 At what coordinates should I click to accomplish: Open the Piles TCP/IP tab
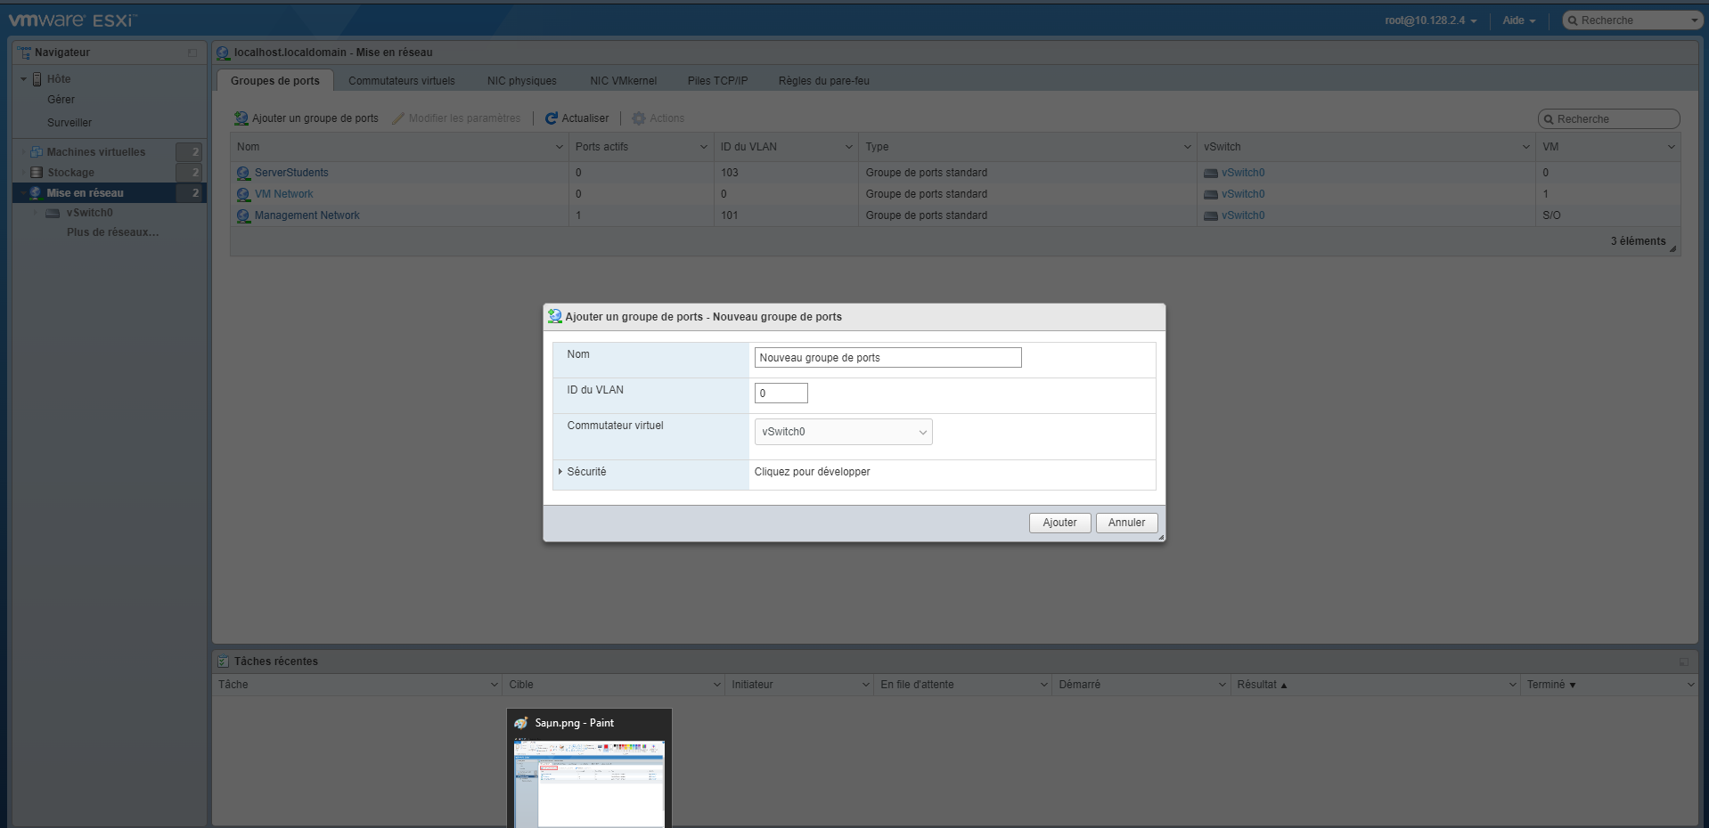point(718,81)
